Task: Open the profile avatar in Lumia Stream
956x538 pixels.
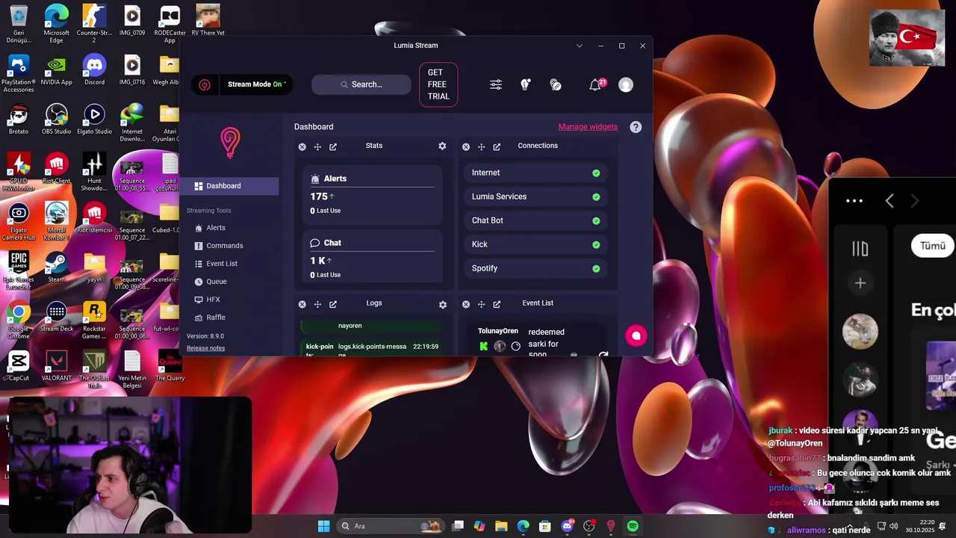Action: pyautogui.click(x=626, y=84)
